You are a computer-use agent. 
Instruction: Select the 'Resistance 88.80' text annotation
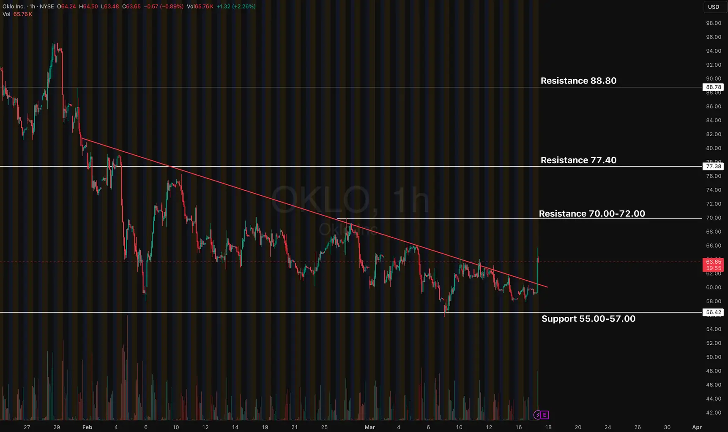coord(578,81)
